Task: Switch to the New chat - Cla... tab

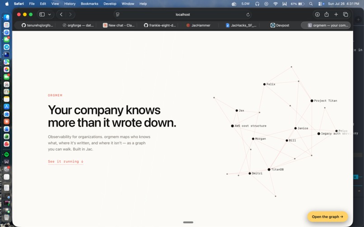Action: [x=119, y=25]
